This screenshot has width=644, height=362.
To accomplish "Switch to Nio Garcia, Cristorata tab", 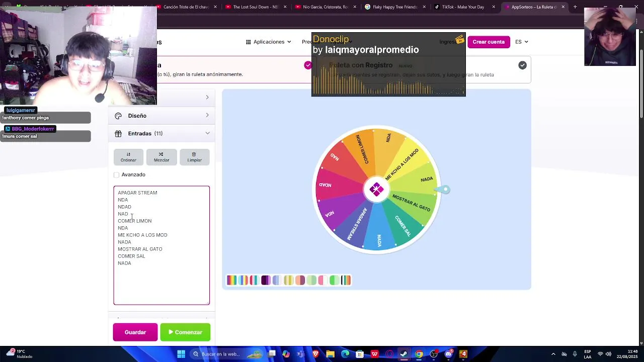I will 326,7.
